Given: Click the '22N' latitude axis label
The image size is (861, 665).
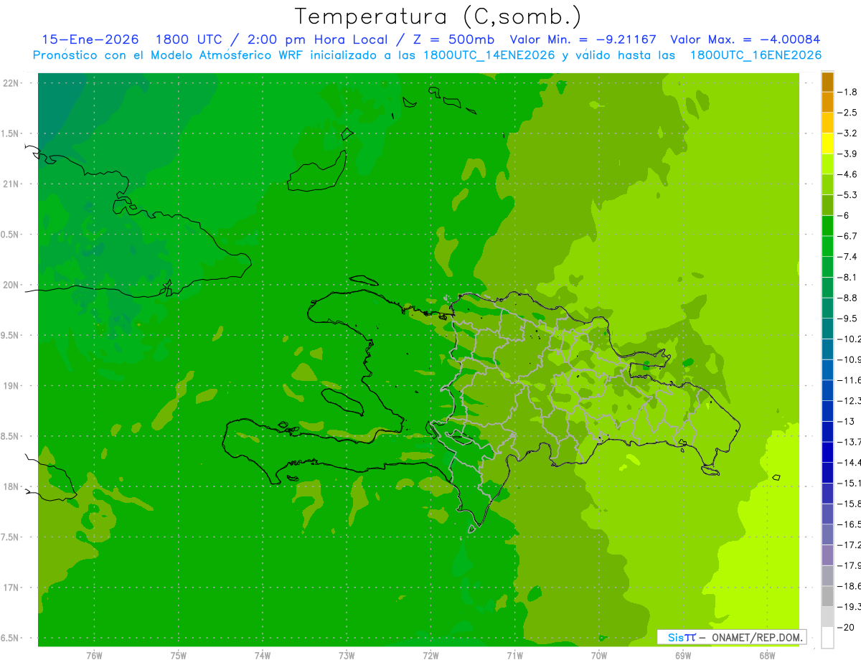Looking at the screenshot, I should 11,83.
